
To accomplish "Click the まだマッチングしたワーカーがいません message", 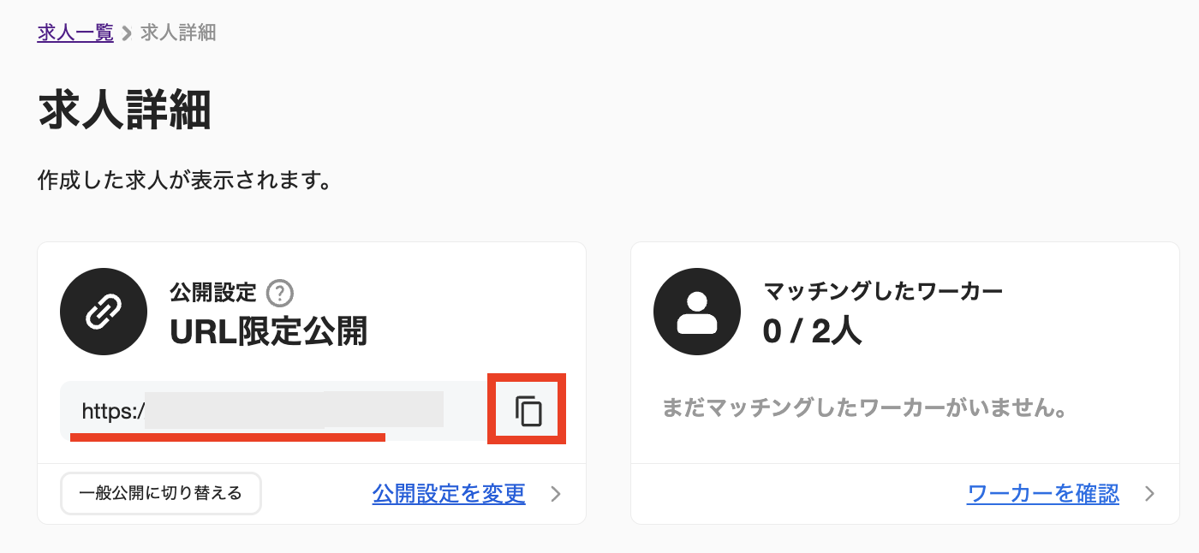I will (x=866, y=407).
